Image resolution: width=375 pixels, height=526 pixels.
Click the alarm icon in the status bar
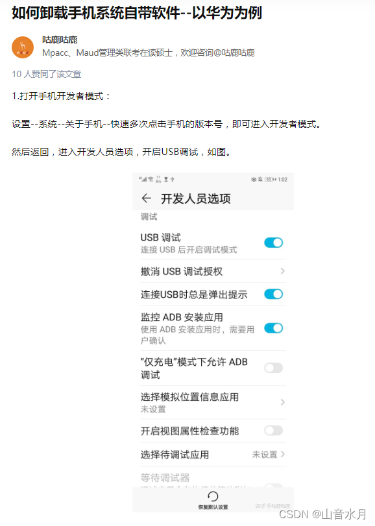(260, 180)
